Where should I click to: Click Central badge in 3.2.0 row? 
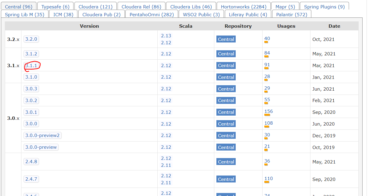tap(226, 39)
